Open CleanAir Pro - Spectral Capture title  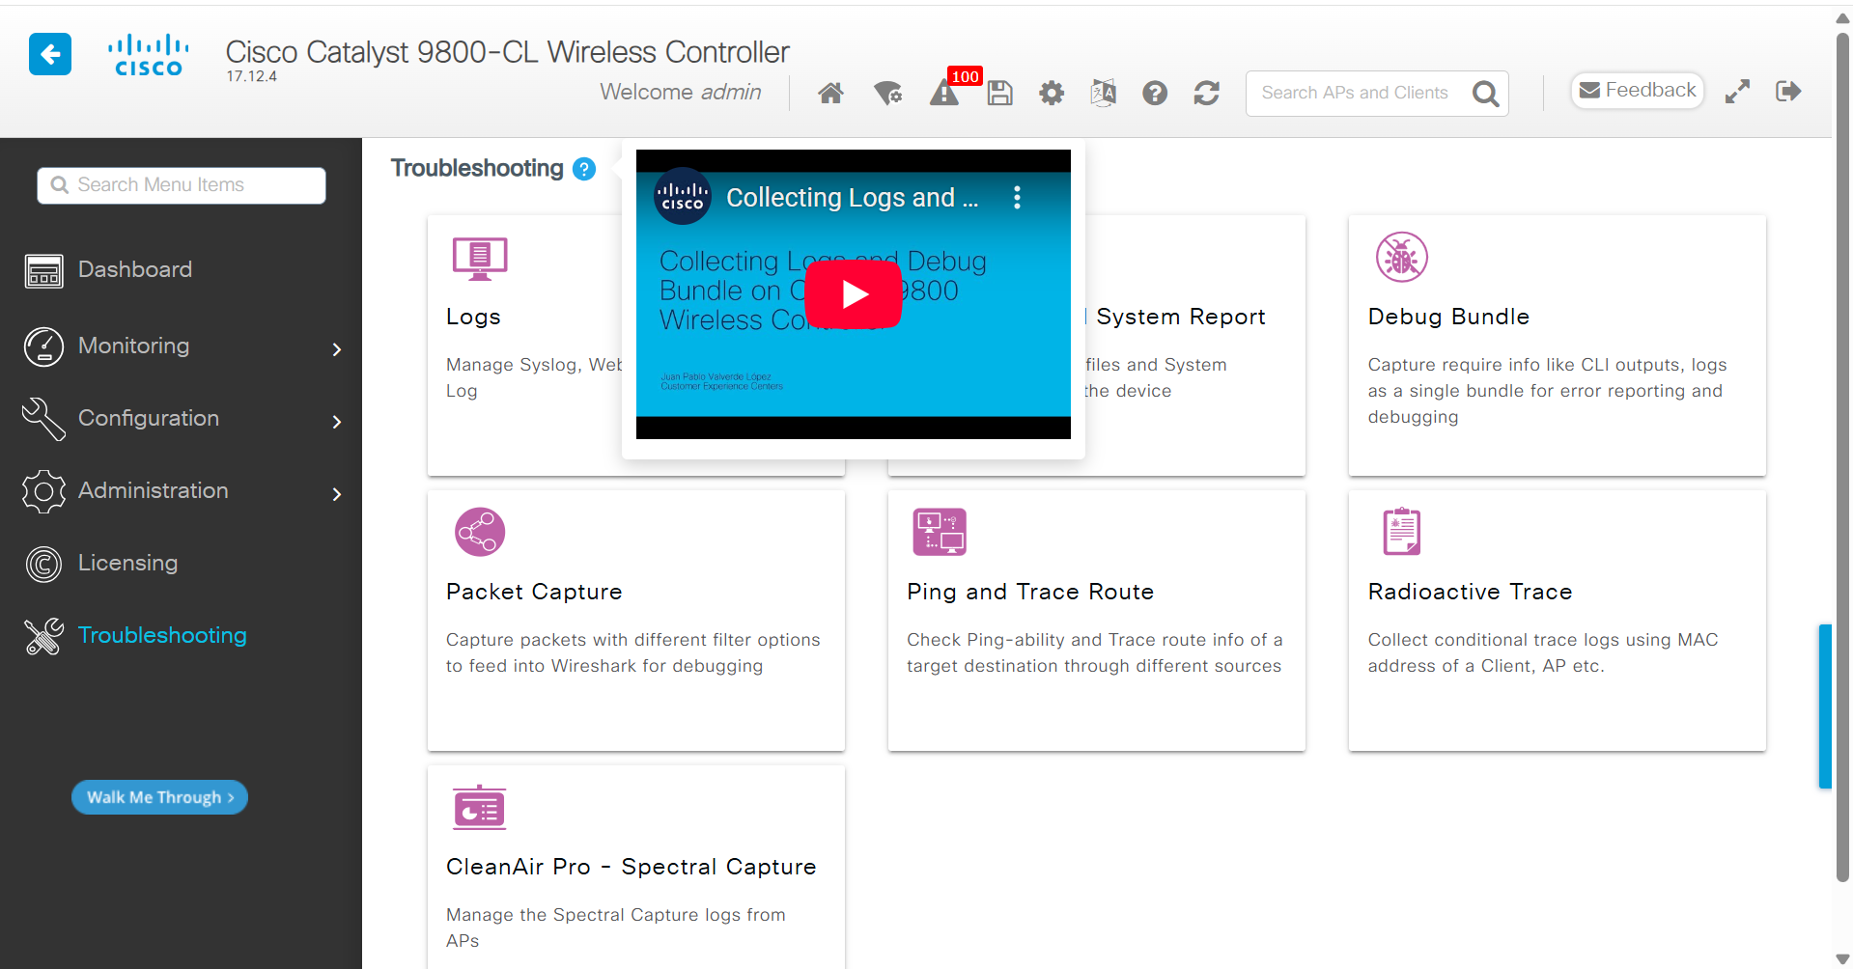631,867
